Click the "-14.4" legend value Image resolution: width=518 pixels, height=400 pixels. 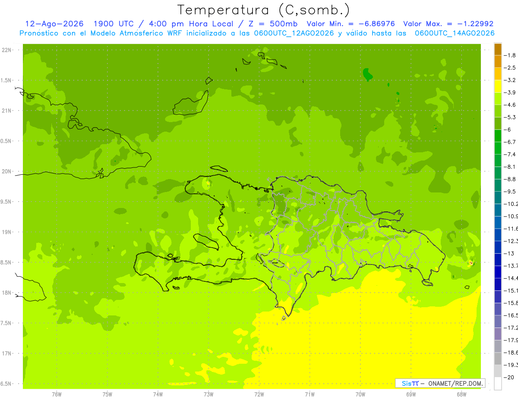[511, 278]
